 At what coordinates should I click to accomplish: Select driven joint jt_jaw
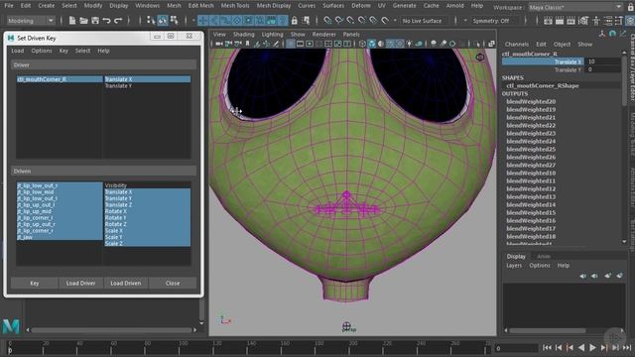pos(60,237)
